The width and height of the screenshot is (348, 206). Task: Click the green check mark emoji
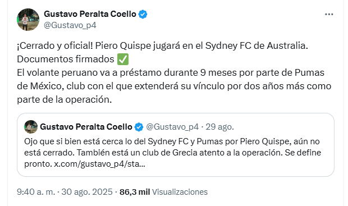pyautogui.click(x=123, y=59)
